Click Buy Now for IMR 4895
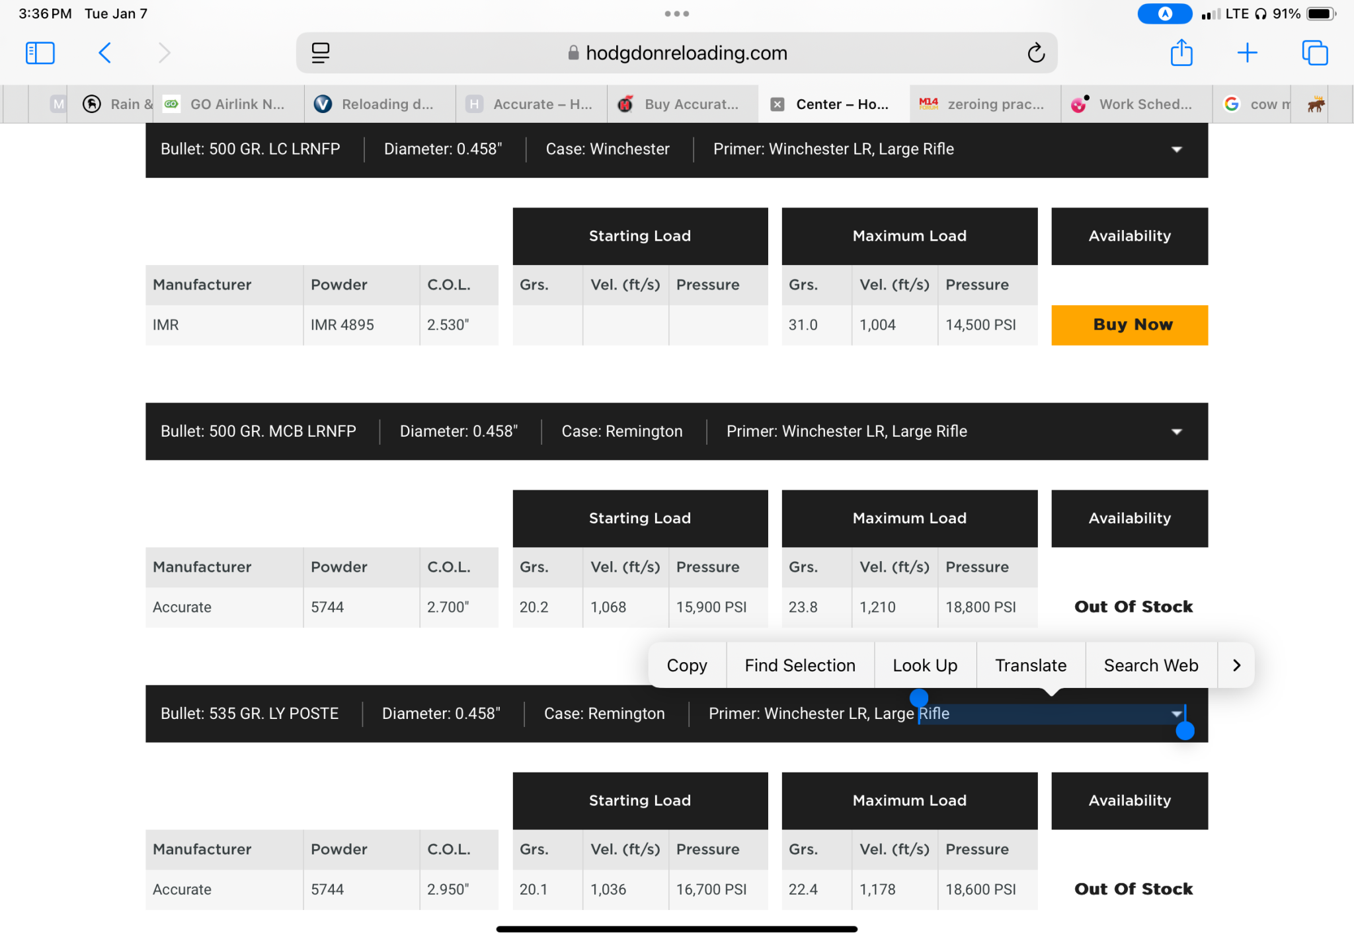 tap(1130, 325)
